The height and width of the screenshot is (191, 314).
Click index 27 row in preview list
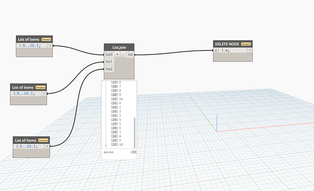click(x=116, y=124)
